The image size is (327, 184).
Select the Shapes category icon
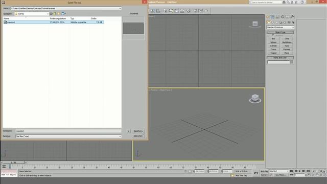(273, 22)
